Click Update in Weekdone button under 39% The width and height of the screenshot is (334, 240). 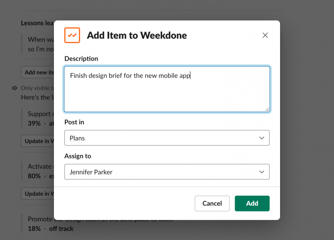[x=38, y=141]
